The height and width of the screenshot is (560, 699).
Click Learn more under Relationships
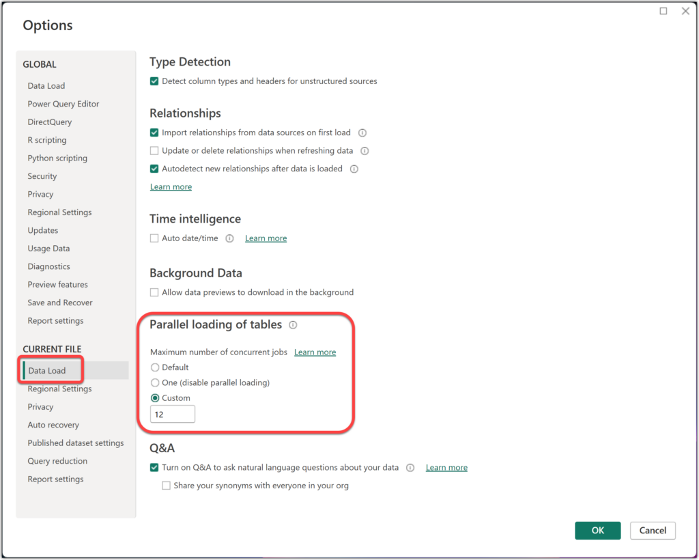click(171, 186)
